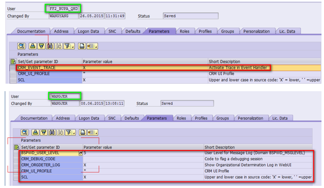The height and width of the screenshot is (188, 324).
Task: Click select-all table icon in WANGJER parameters table
Action: 17,147
